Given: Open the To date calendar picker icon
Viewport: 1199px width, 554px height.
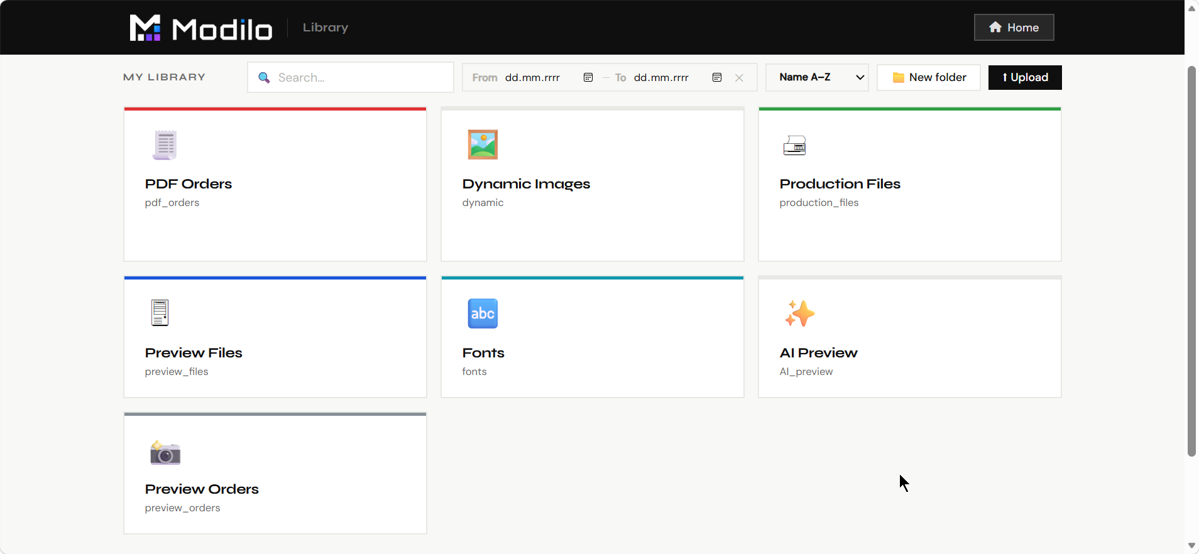Looking at the screenshot, I should pos(717,77).
